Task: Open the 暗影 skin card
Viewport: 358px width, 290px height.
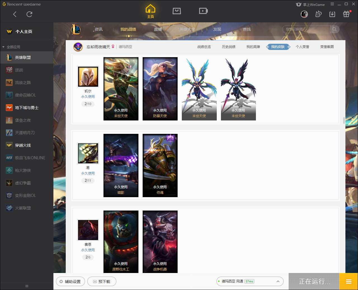Action: click(121, 165)
